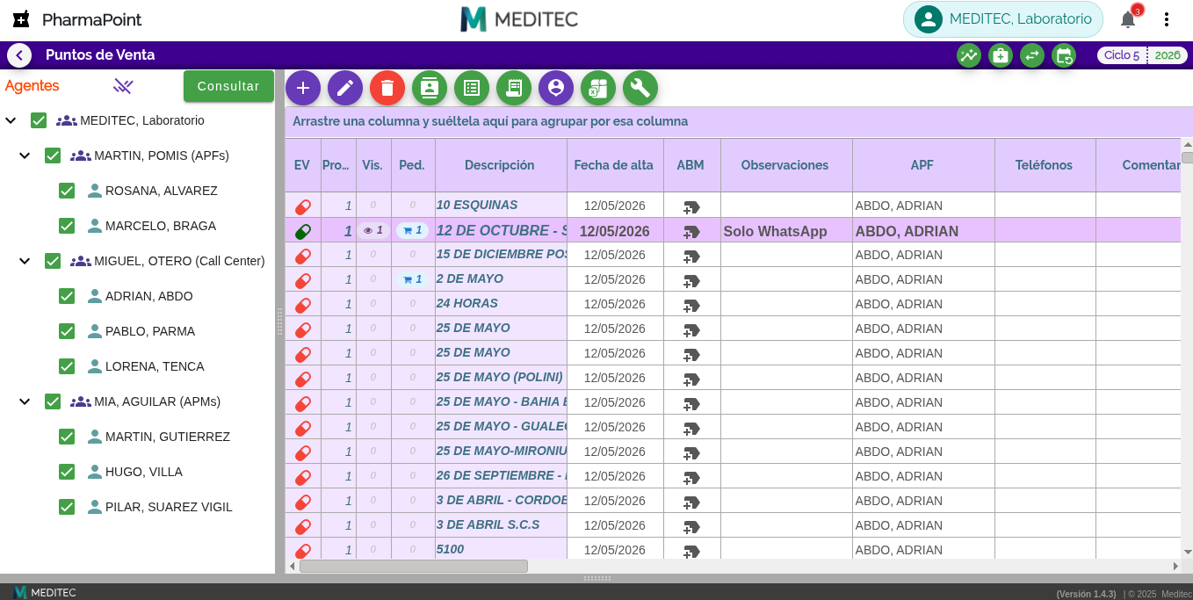Toggle MIGUEL, OTERO (Call Center) checkbox

coord(53,261)
